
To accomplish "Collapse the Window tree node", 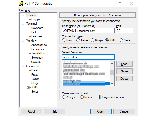I will 23,41.
